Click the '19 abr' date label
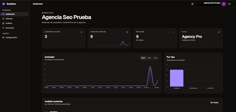 pos(46,88)
